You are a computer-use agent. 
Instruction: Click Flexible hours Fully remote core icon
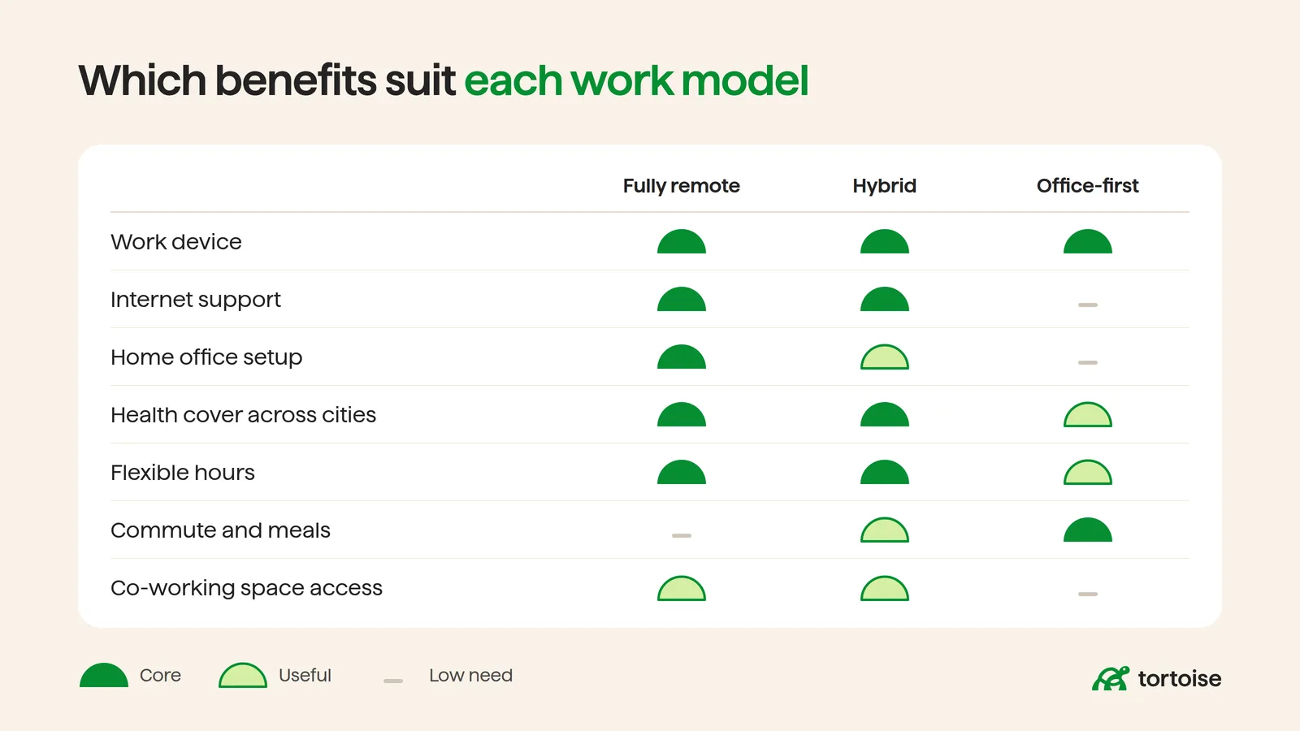click(x=682, y=472)
